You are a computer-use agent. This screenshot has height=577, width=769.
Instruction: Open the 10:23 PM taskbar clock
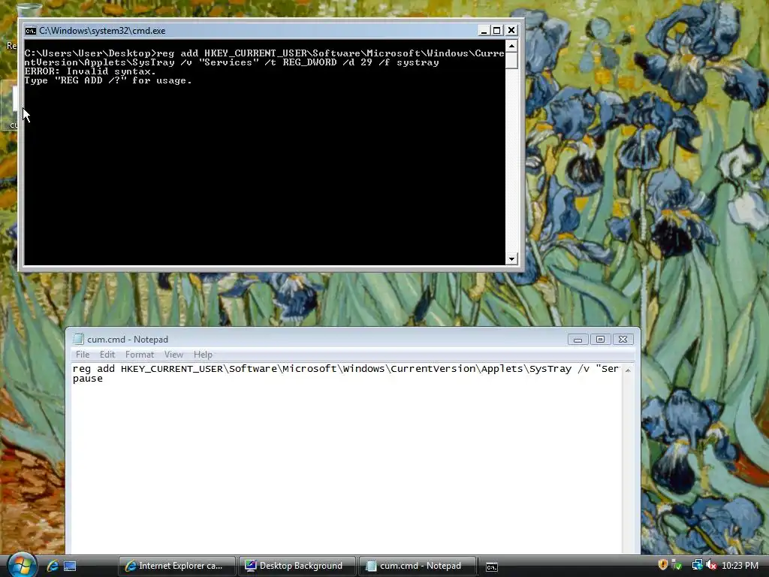(740, 566)
